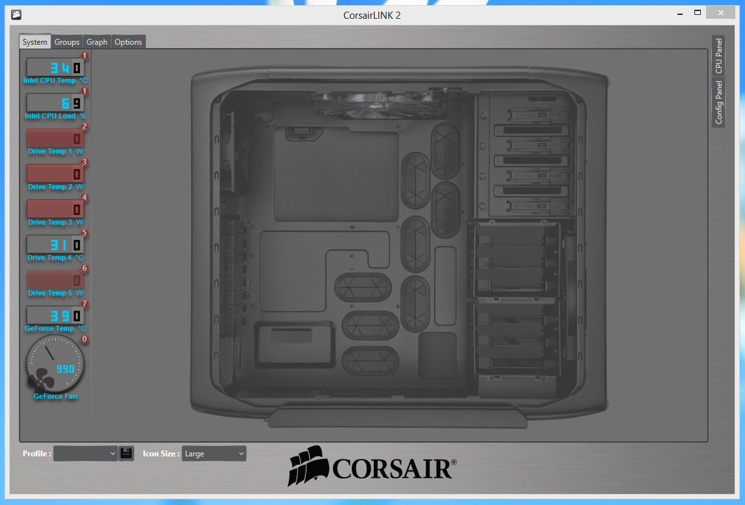Select the GeForce Temp readout
Image resolution: width=745 pixels, height=505 pixels.
55,315
